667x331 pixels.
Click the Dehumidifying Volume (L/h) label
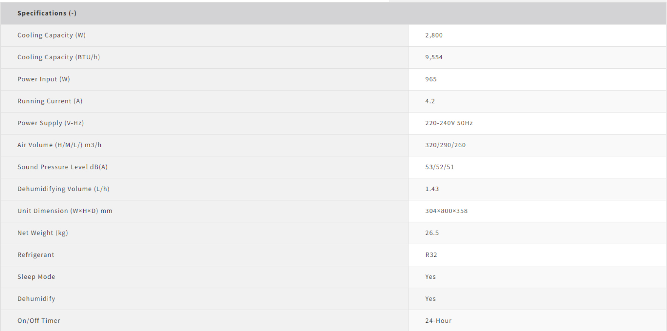click(x=63, y=189)
